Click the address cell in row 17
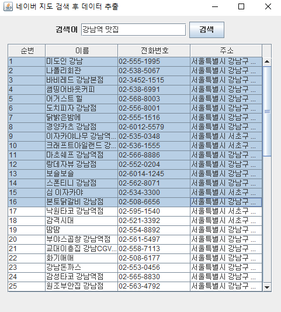This screenshot has width=281, height=312. pyautogui.click(x=226, y=211)
